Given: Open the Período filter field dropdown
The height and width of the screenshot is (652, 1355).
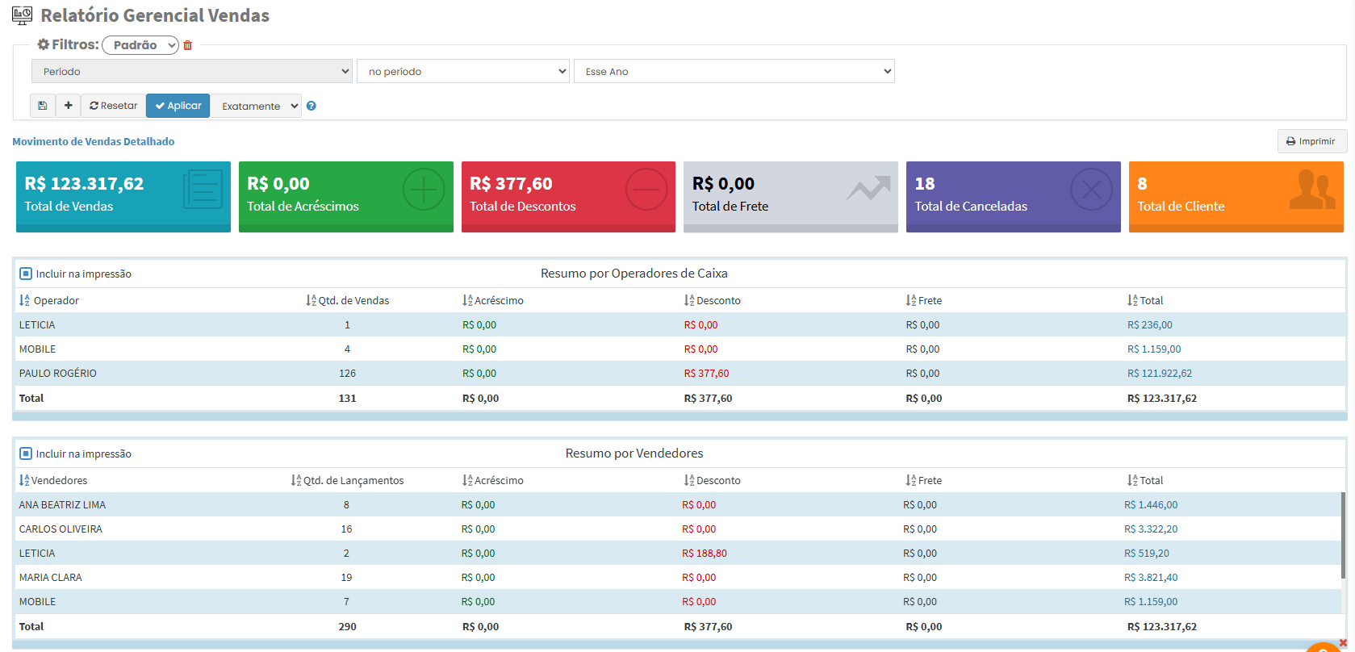Looking at the screenshot, I should pos(192,71).
